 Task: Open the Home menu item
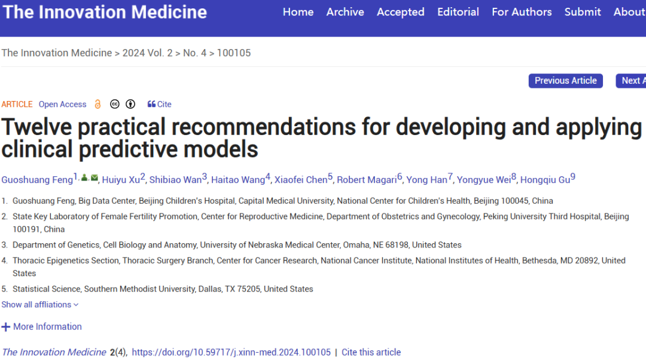coord(298,12)
